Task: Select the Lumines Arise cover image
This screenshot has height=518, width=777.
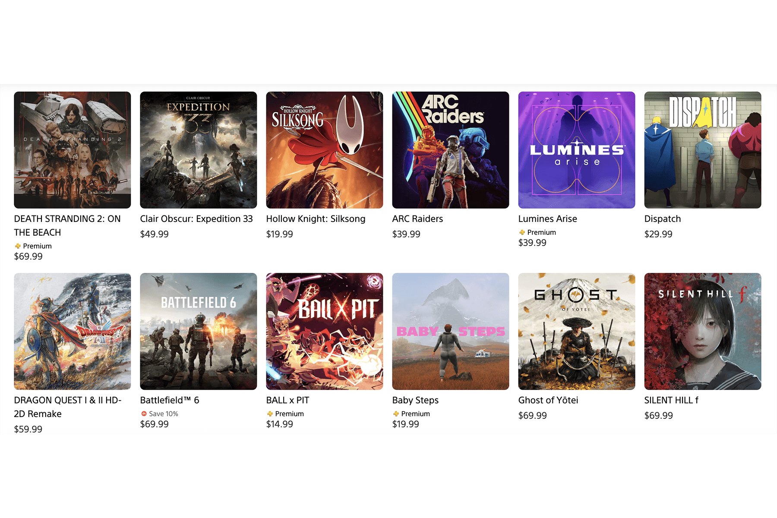Action: 577,150
